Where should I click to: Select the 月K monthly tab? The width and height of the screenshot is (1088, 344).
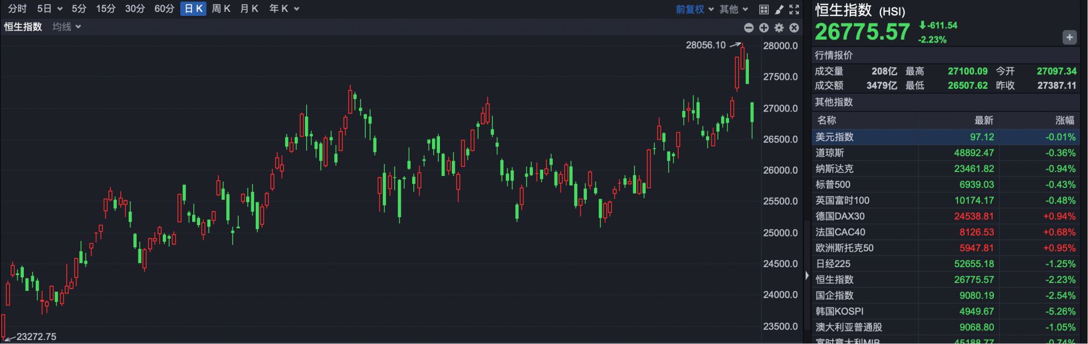click(x=249, y=9)
